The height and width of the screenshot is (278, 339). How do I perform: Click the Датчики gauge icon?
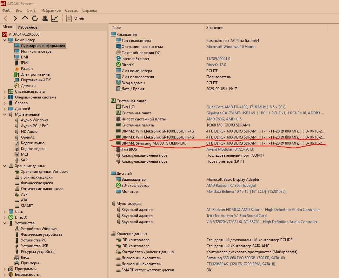(17, 86)
